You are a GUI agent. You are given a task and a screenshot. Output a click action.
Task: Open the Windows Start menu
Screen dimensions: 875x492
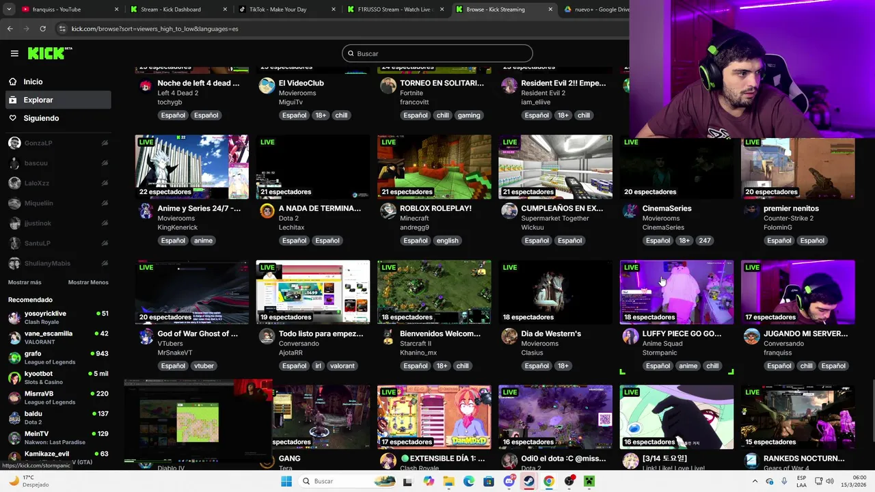[286, 481]
